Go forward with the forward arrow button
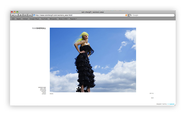Viewport: 186px width, 116px height. pyautogui.click(x=16, y=15)
